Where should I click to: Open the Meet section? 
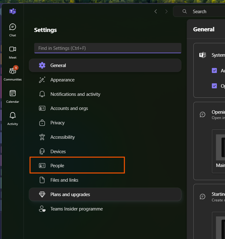(13, 53)
